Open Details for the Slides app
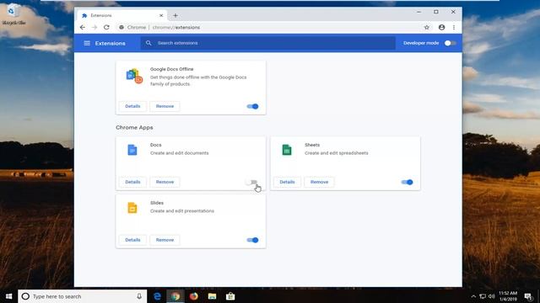The width and height of the screenshot is (540, 303). 132,240
